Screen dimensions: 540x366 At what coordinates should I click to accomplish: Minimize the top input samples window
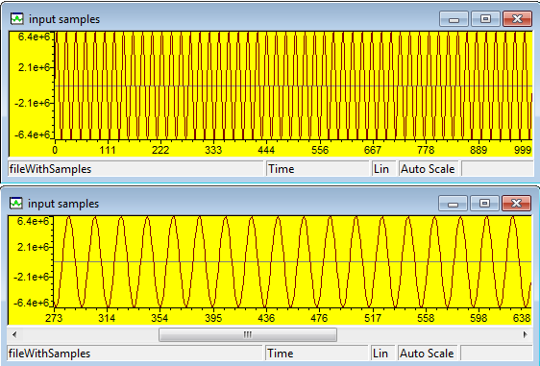click(x=454, y=18)
